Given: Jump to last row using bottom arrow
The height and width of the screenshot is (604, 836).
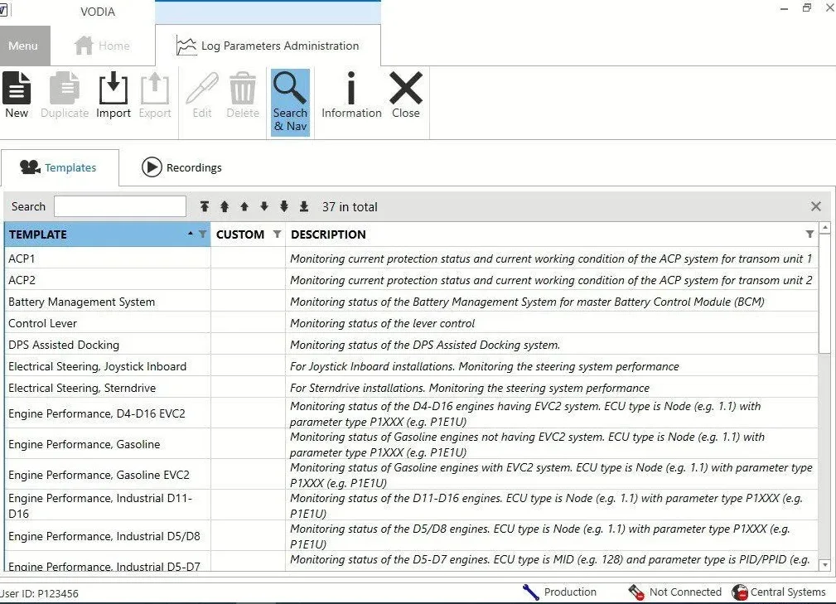Looking at the screenshot, I should click(x=304, y=206).
